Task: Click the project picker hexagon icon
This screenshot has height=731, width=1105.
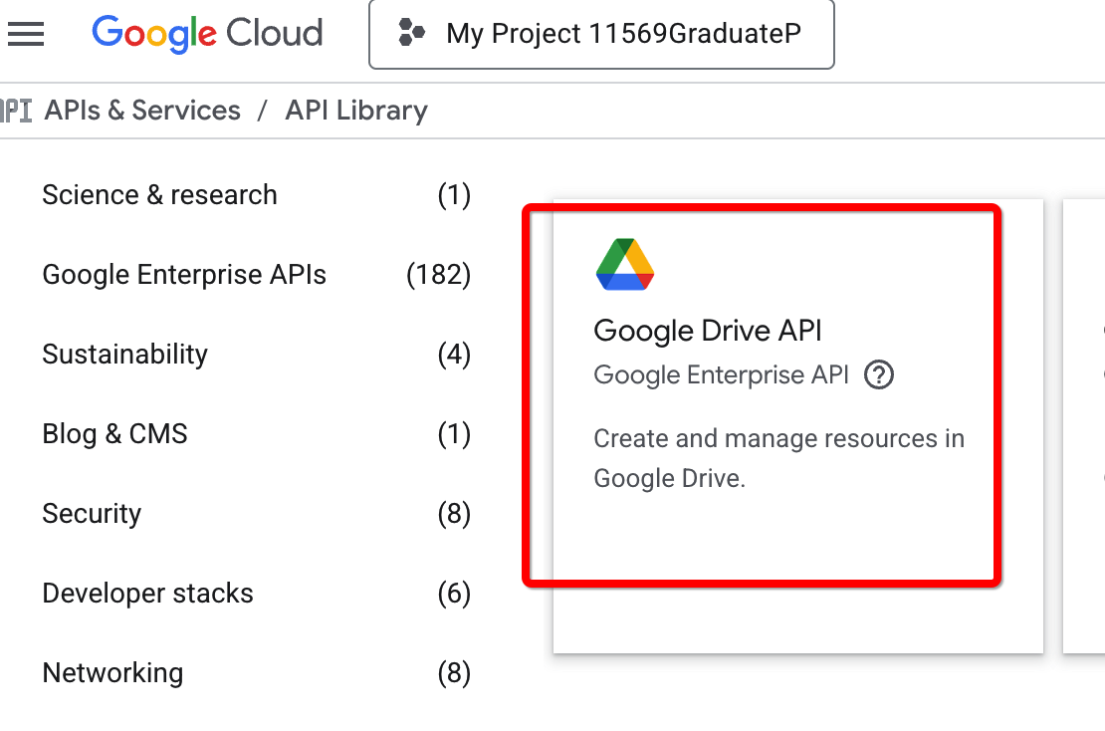Action: (x=411, y=33)
